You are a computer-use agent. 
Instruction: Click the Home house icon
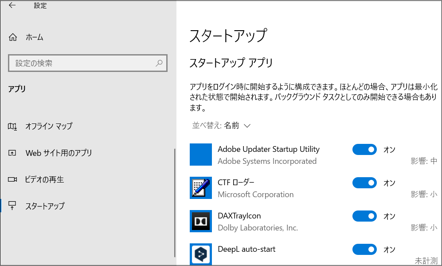(13, 37)
